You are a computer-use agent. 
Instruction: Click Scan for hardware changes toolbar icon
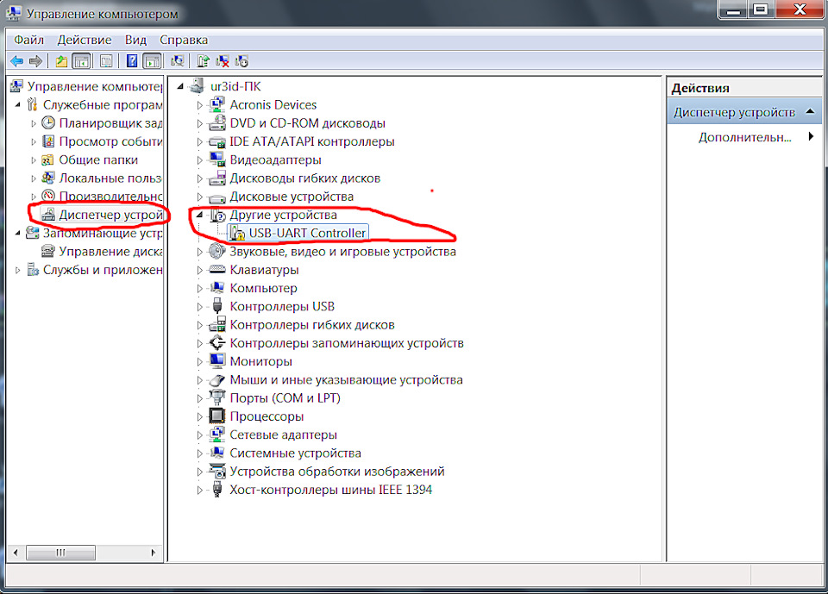[178, 61]
